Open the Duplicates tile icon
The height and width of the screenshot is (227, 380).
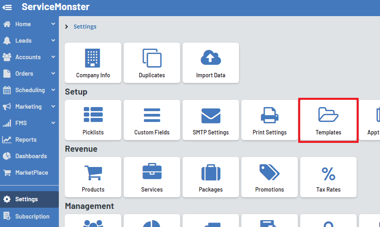pyautogui.click(x=152, y=58)
